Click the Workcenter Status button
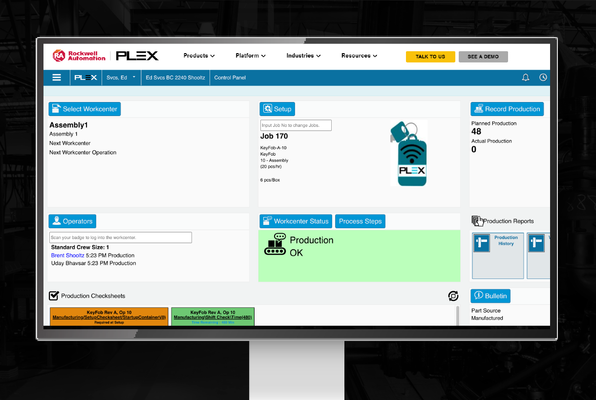Viewport: 596px width, 400px height. coord(296,221)
